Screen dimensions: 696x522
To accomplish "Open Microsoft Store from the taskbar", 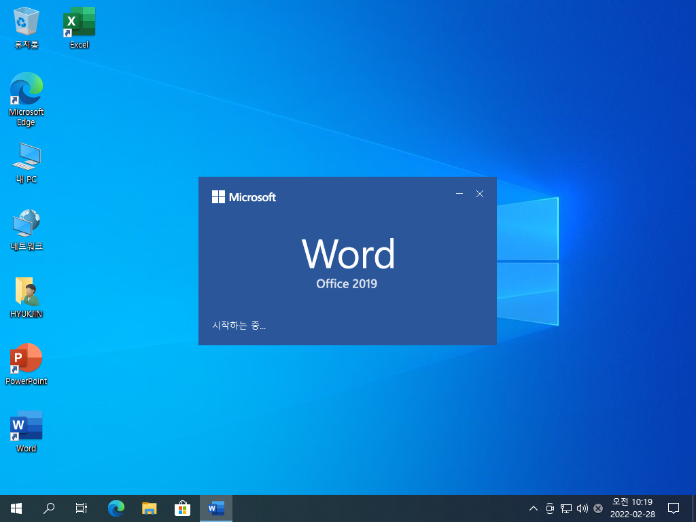I will pos(182,508).
